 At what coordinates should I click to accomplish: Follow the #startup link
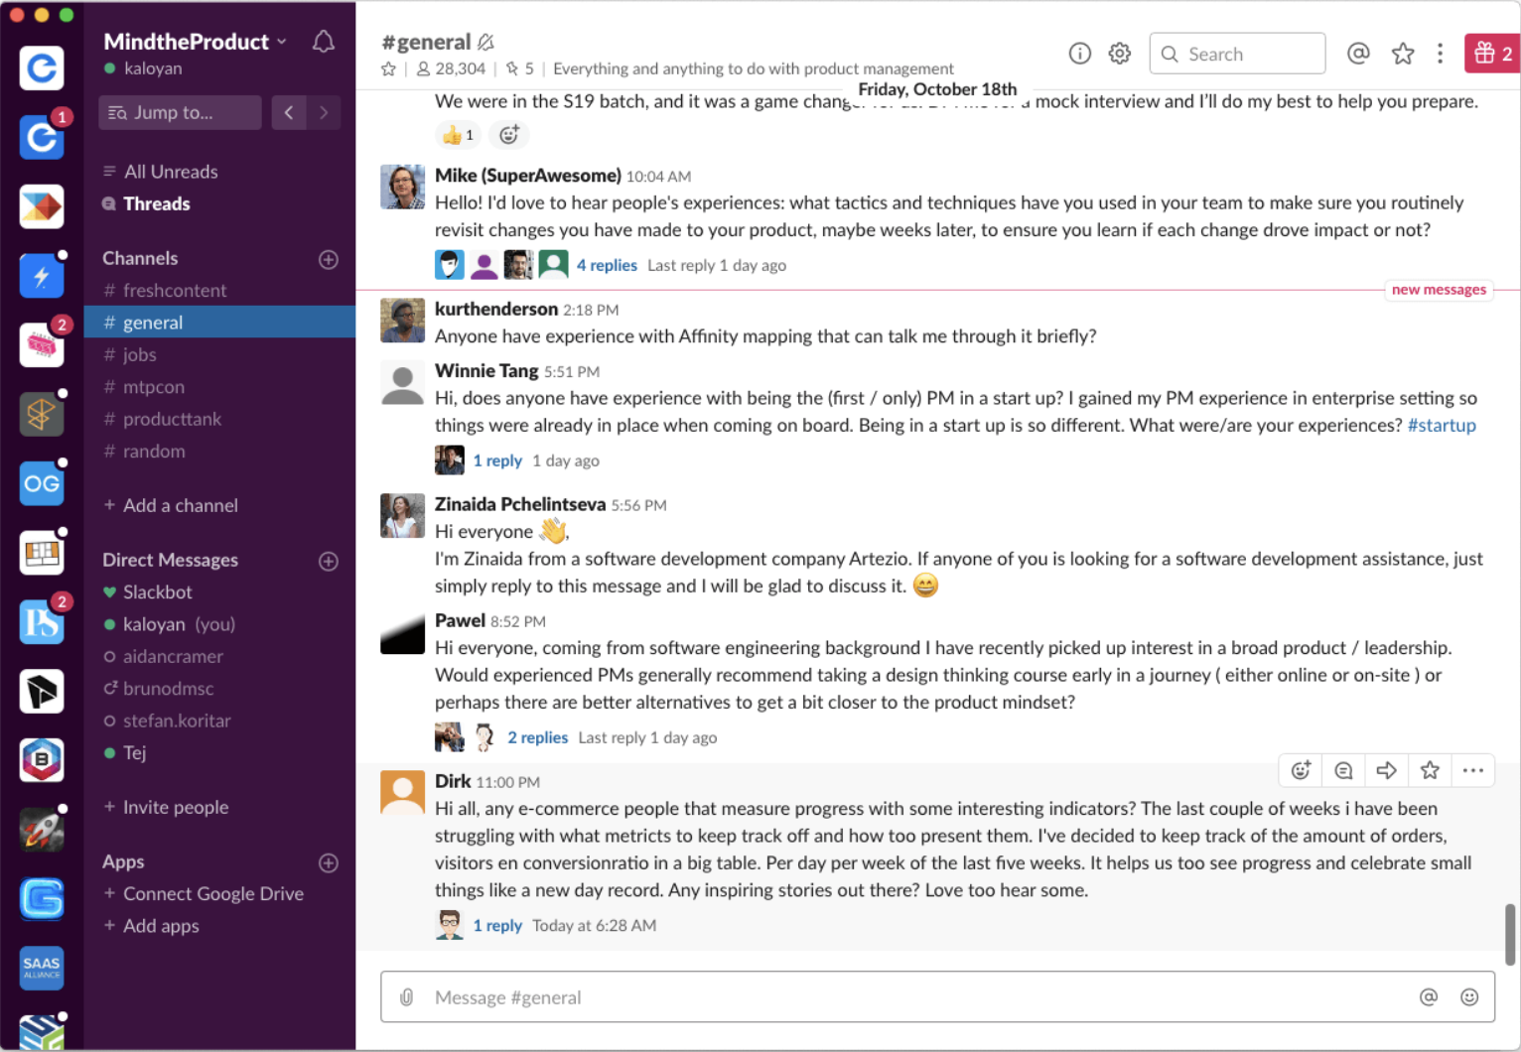(1442, 425)
